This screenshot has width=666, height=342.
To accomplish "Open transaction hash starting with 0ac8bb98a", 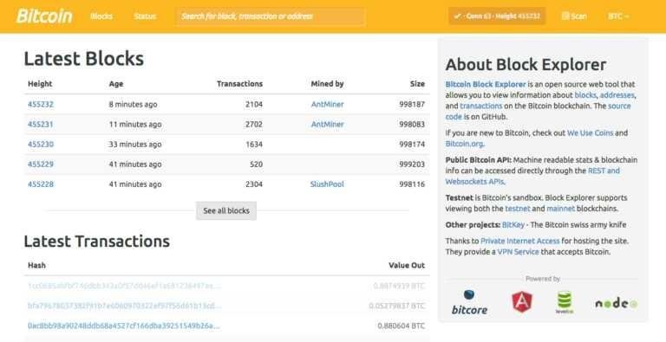I will [x=124, y=326].
